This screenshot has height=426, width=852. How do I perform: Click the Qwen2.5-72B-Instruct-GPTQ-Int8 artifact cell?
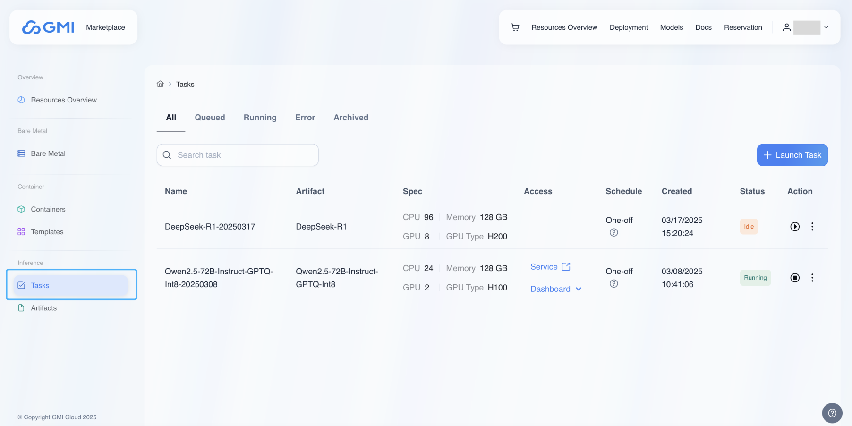pos(337,278)
